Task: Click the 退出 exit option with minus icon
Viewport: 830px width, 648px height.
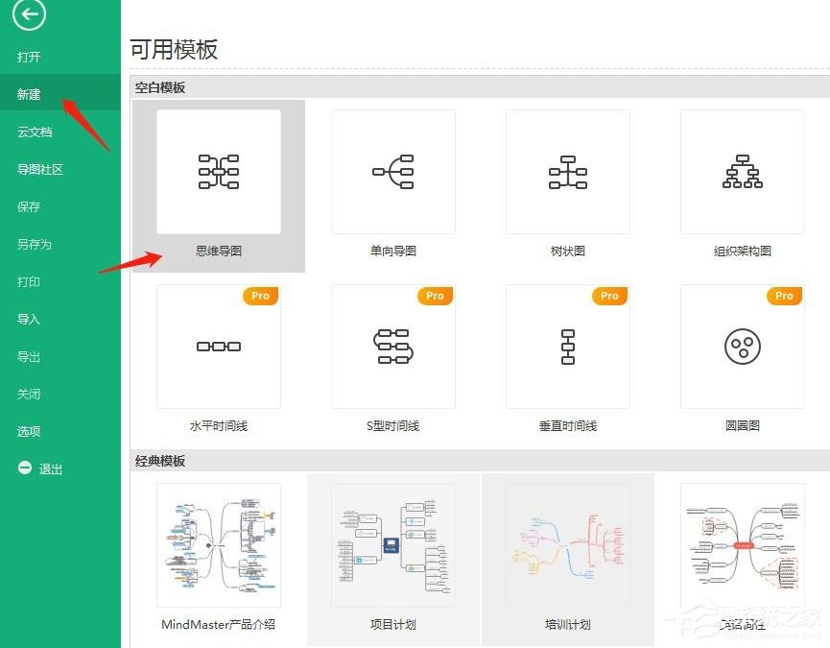Action: pyautogui.click(x=36, y=468)
